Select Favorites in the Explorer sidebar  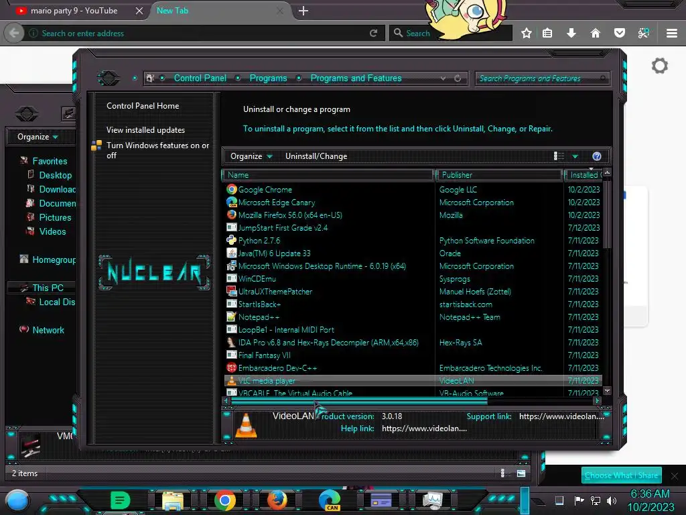pos(50,161)
